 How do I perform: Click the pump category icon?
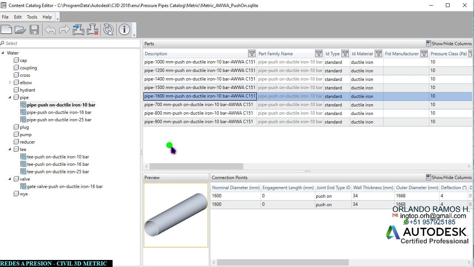tap(16, 135)
